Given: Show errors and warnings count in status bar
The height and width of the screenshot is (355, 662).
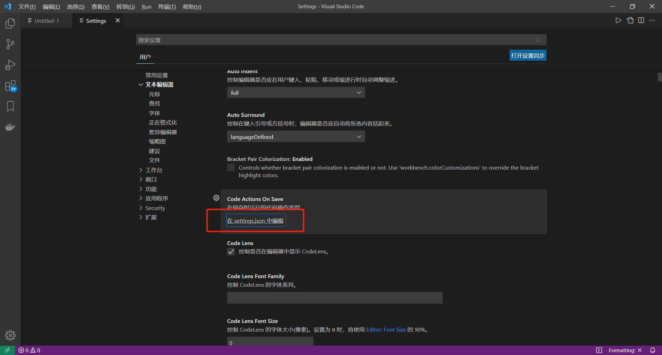Looking at the screenshot, I should point(29,350).
